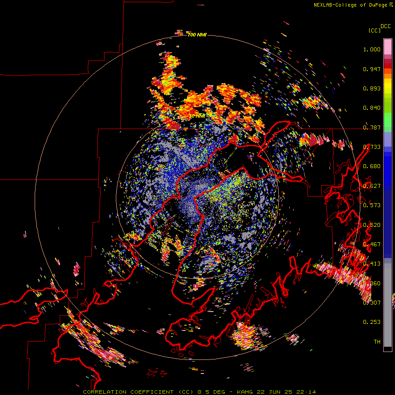Click the Correlation Coefficient caption at the bottom
This screenshot has height=395, width=395.
point(200,392)
